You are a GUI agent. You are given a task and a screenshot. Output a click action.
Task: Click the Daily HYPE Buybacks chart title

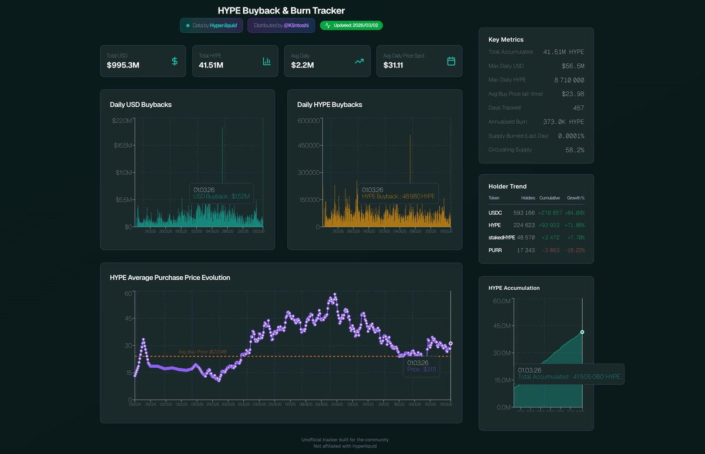point(330,105)
